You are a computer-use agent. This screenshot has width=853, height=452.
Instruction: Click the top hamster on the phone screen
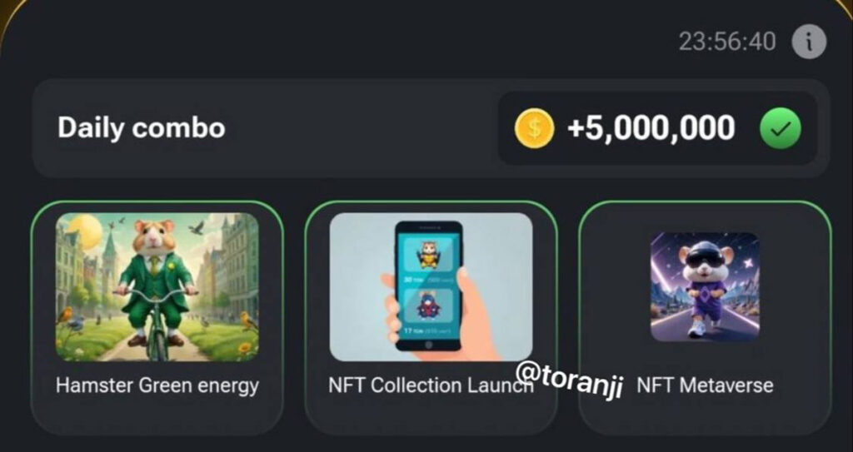[428, 255]
